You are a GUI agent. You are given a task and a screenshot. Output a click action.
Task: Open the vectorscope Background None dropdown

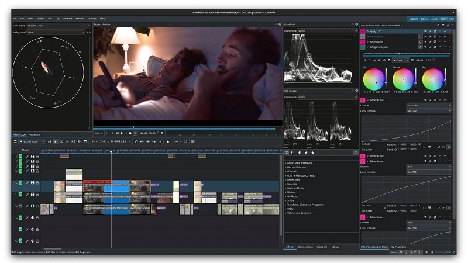click(x=56, y=32)
